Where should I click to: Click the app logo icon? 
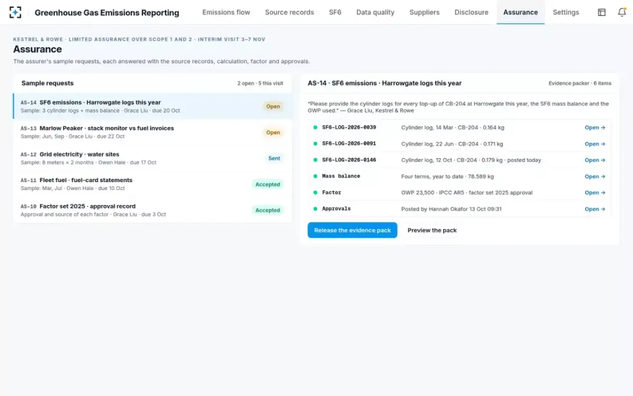[15, 12]
